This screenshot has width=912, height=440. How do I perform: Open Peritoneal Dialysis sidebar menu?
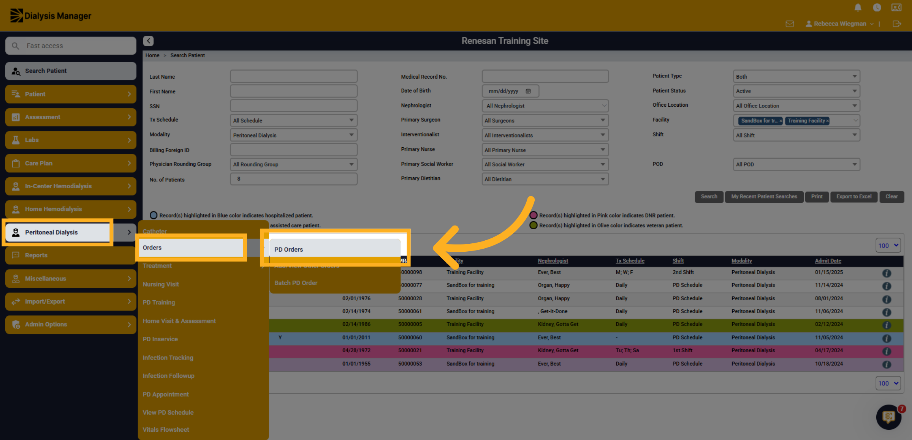pos(71,232)
